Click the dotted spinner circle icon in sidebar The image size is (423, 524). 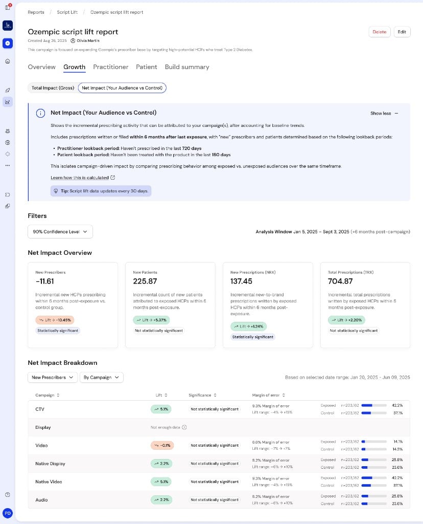[8, 154]
